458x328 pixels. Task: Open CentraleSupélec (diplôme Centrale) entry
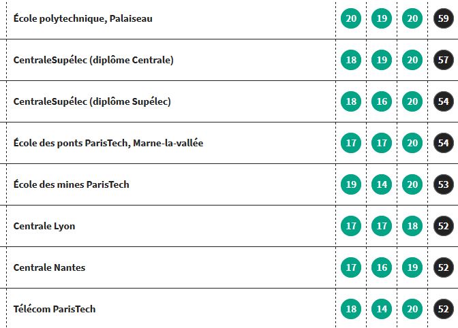pyautogui.click(x=93, y=60)
